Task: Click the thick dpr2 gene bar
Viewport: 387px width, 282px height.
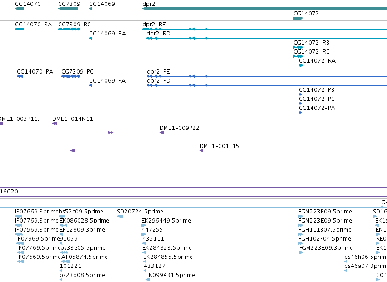Action: [x=265, y=9]
